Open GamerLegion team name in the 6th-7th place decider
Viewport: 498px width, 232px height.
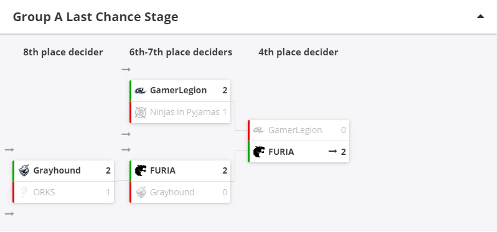click(178, 90)
